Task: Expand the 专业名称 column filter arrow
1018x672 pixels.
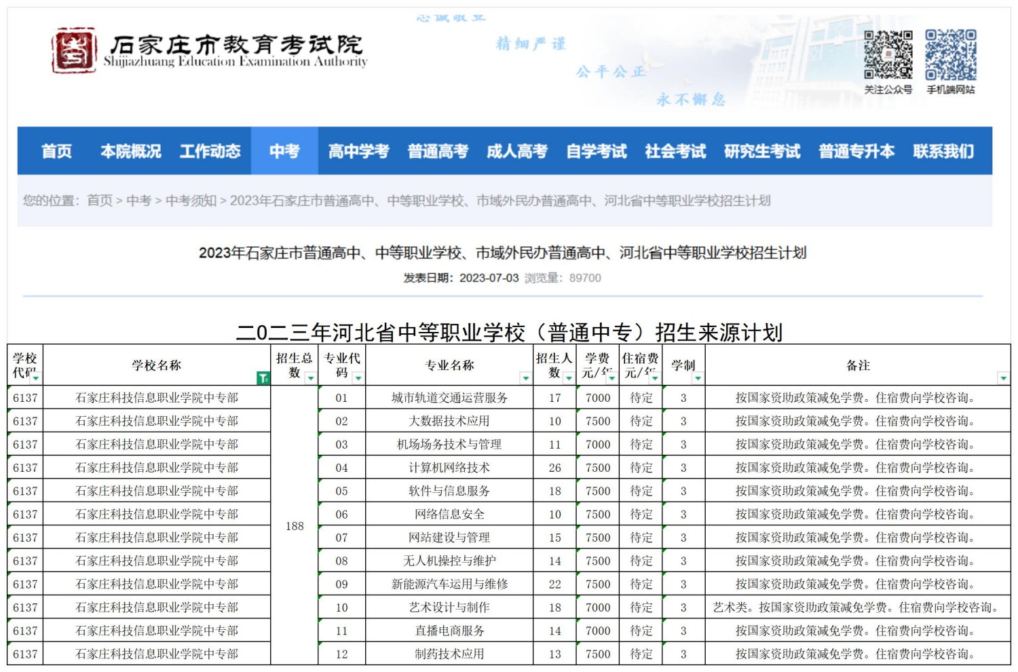Action: tap(525, 378)
